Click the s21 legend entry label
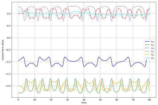 pyautogui.click(x=153, y=45)
